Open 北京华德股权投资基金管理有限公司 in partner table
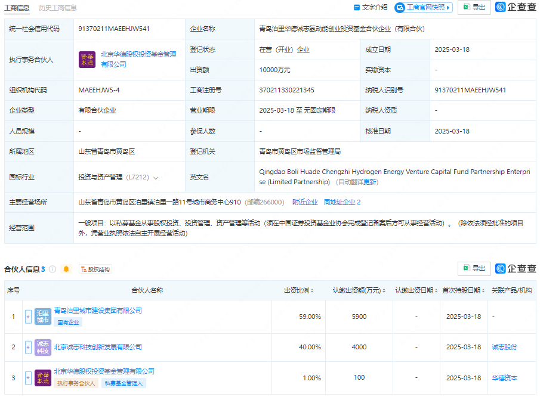The height and width of the screenshot is (397, 540). [x=104, y=371]
